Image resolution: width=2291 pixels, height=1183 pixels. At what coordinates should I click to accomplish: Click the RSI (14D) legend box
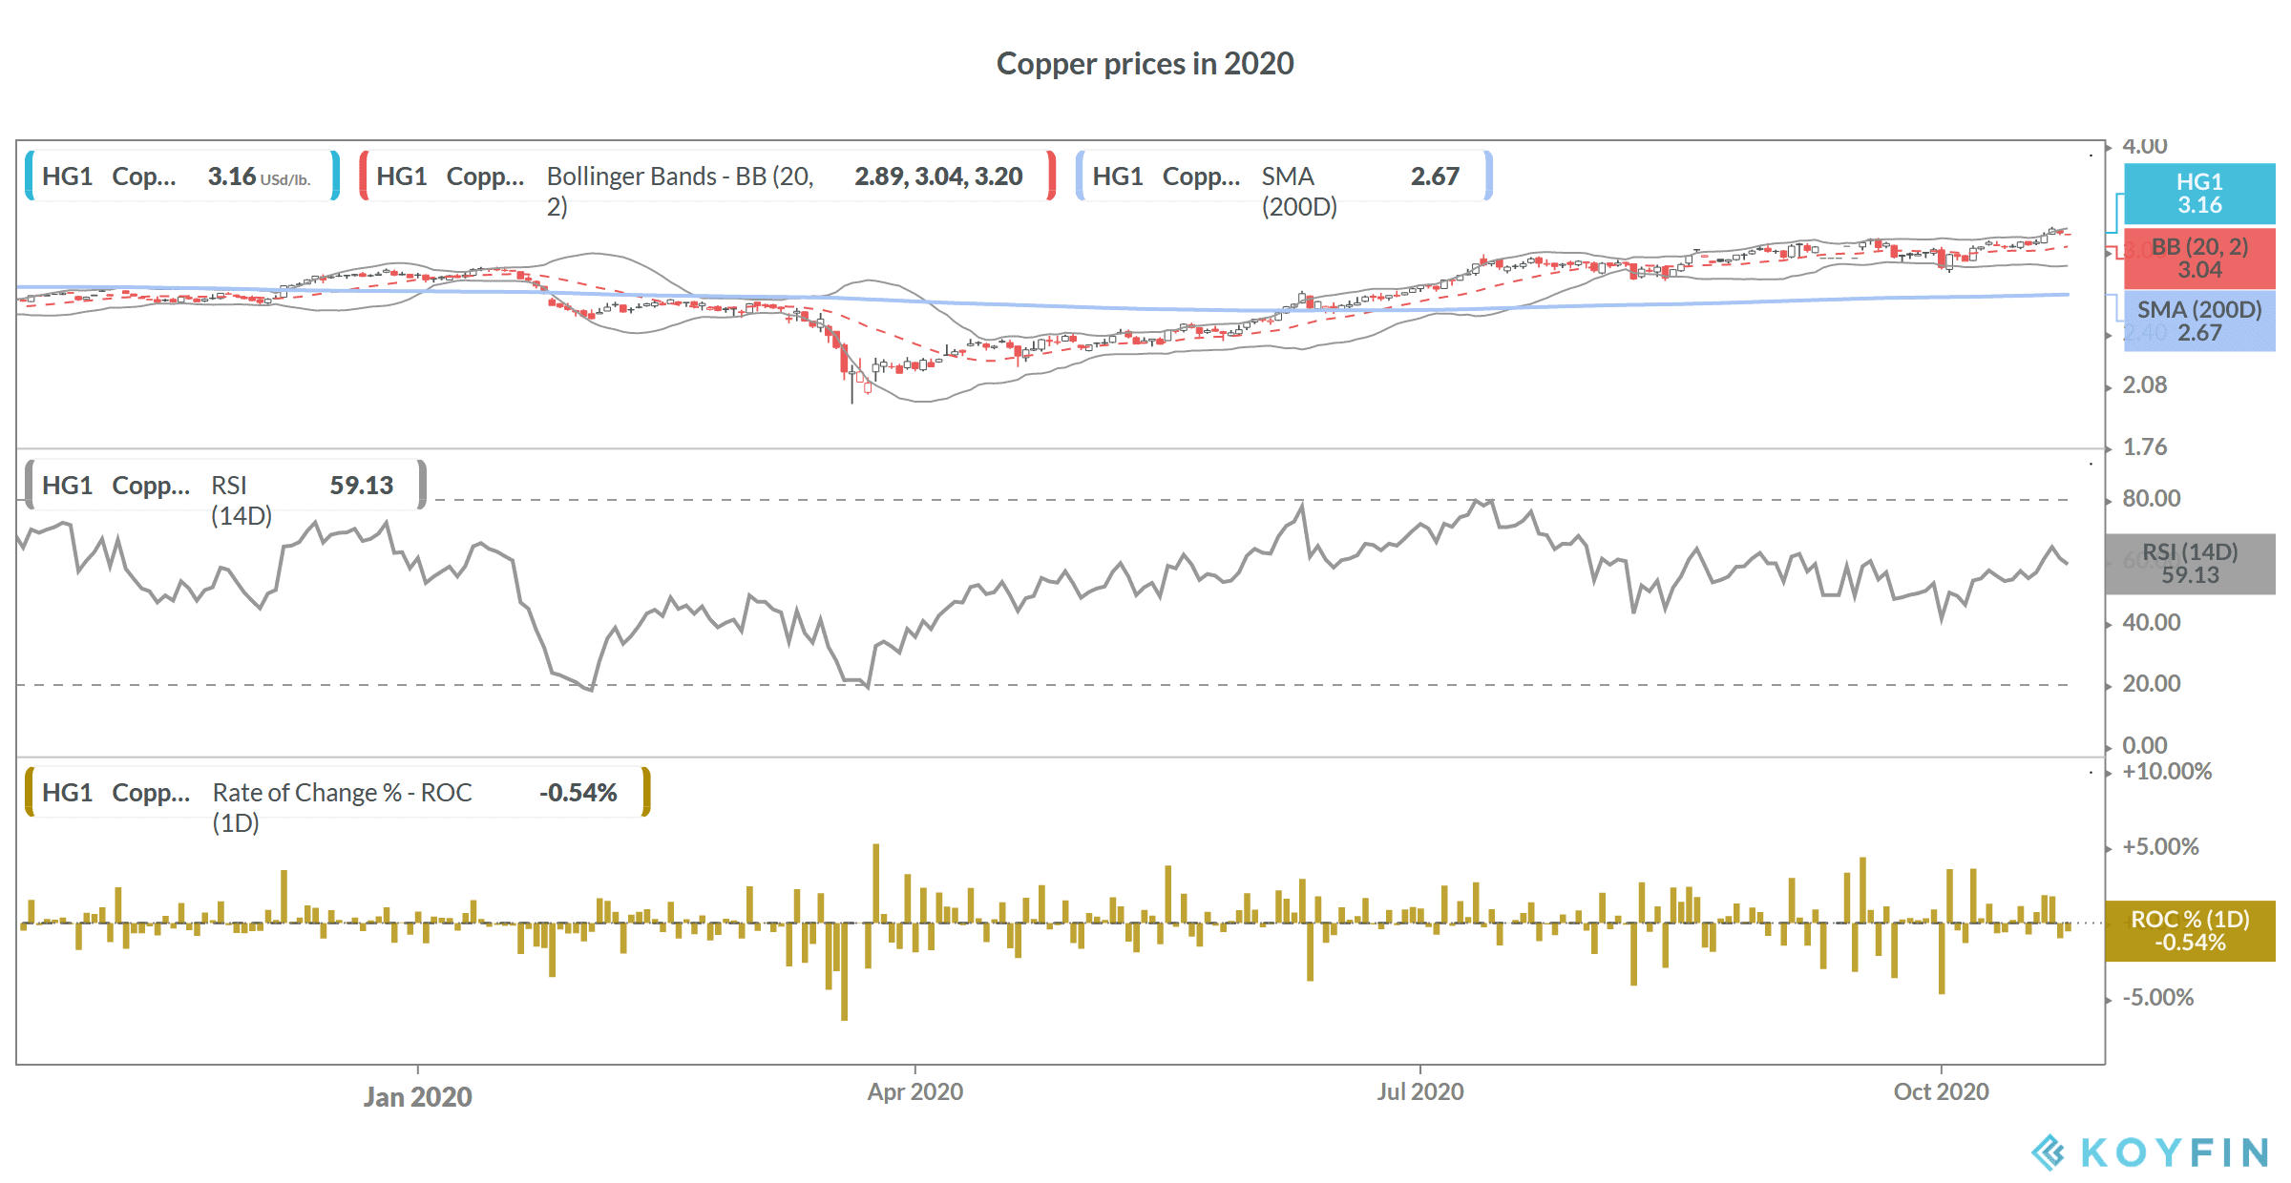[225, 485]
